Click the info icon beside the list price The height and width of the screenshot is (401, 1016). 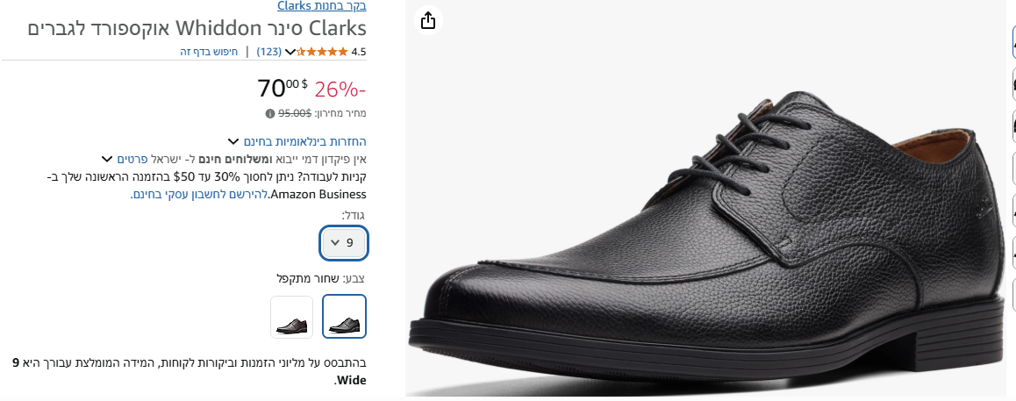tap(269, 113)
